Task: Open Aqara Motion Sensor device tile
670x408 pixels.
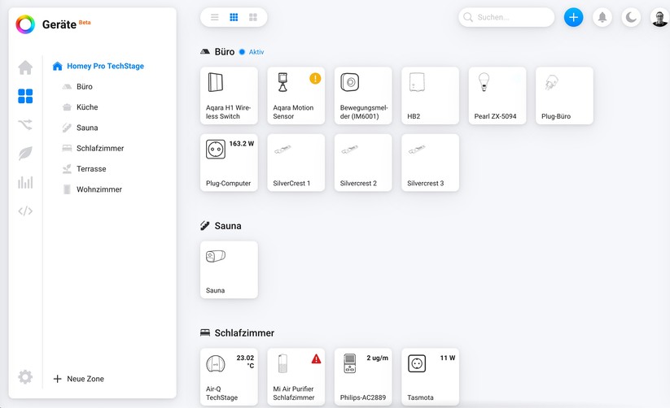Action: pos(296,96)
